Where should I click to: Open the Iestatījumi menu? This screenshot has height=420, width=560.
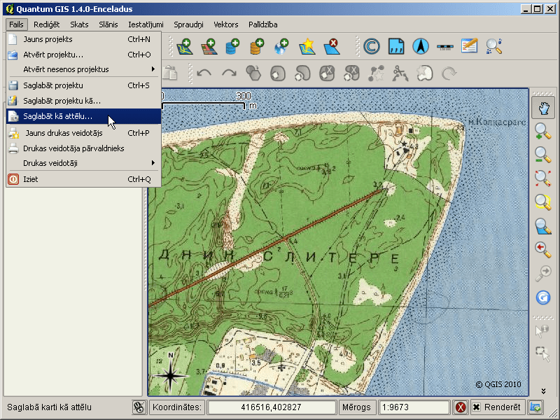146,24
